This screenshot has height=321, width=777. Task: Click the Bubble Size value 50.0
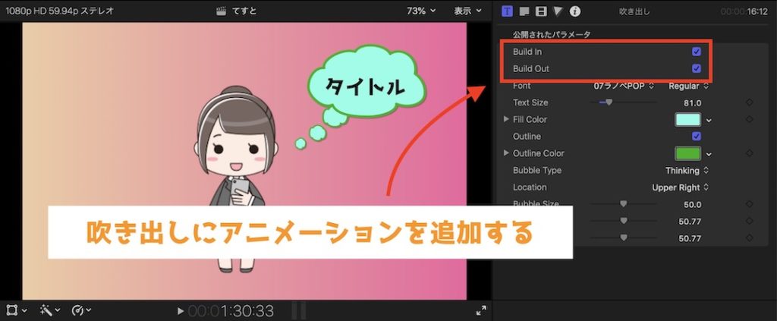[x=692, y=205]
